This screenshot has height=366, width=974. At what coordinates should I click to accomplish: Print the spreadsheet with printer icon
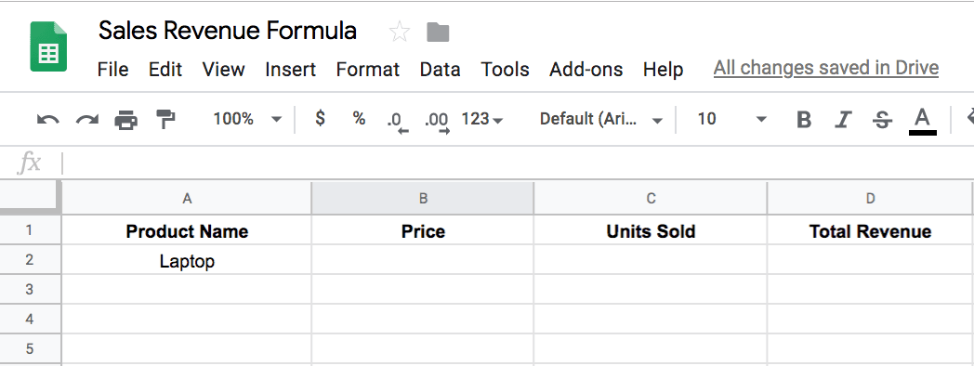126,119
